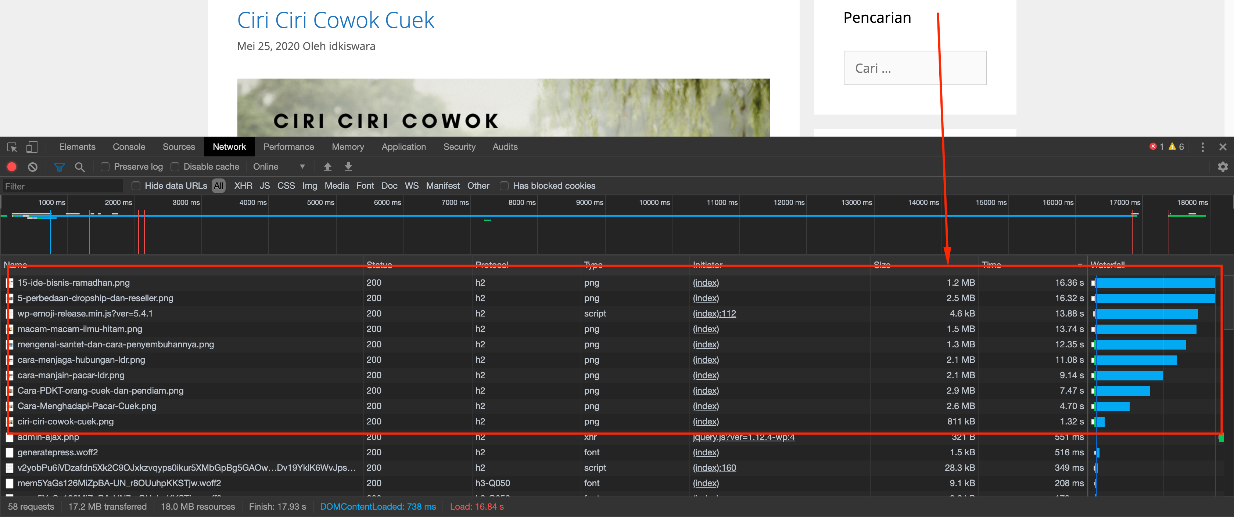1234x517 pixels.
Task: Open Ciri Ciri Cowok Cuek article link
Action: [x=335, y=20]
